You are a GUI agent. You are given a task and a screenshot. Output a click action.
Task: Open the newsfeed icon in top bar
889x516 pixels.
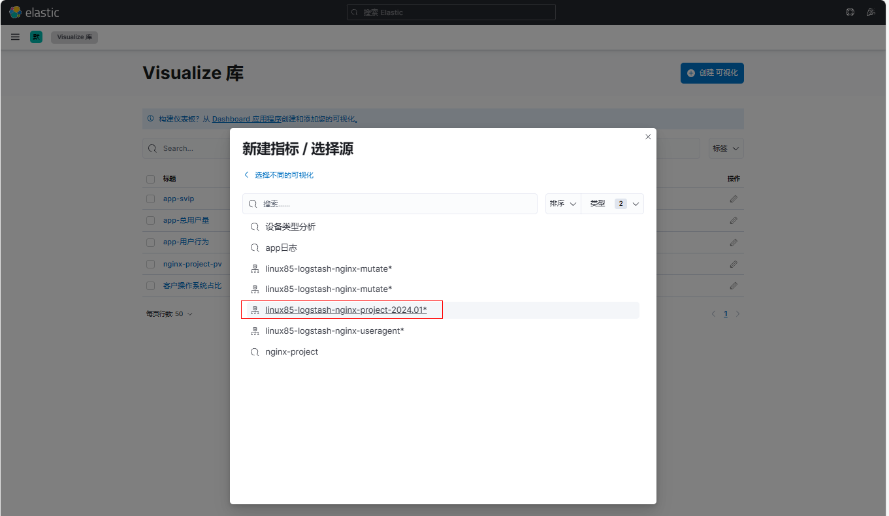point(870,12)
